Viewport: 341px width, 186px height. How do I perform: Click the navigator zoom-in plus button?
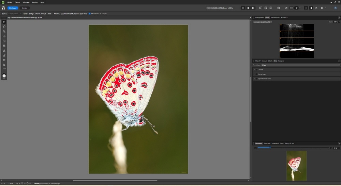point(331,148)
